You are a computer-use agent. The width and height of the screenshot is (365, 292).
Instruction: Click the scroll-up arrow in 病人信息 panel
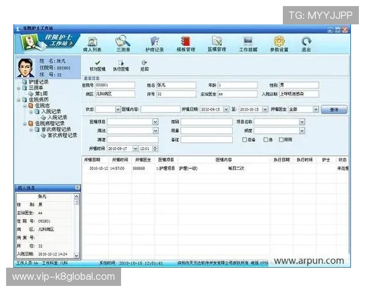click(77, 196)
